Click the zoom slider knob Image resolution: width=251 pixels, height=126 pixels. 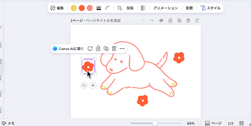point(155,123)
